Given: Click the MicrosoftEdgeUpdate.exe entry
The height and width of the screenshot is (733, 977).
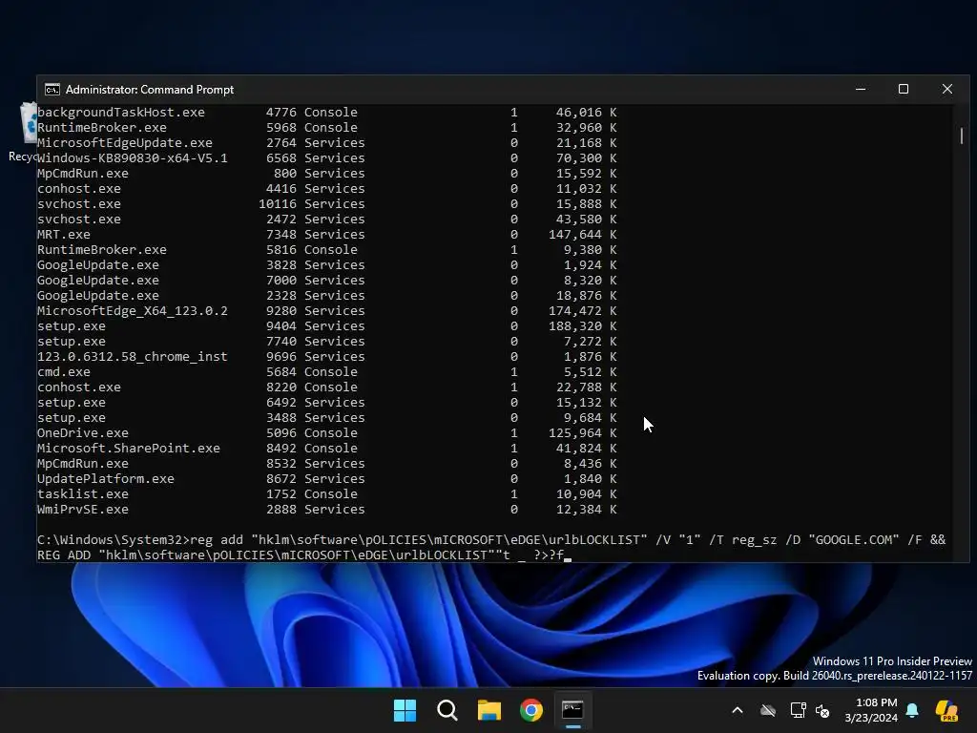Looking at the screenshot, I should pyautogui.click(x=125, y=143).
